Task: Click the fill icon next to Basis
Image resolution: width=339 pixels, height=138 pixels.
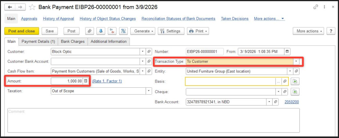Action: tap(295, 82)
